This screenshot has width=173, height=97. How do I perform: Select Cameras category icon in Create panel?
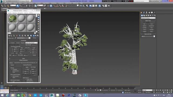(x=148, y=16)
